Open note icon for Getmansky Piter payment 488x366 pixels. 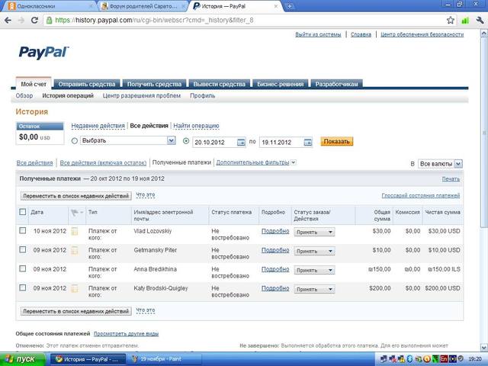pos(75,250)
